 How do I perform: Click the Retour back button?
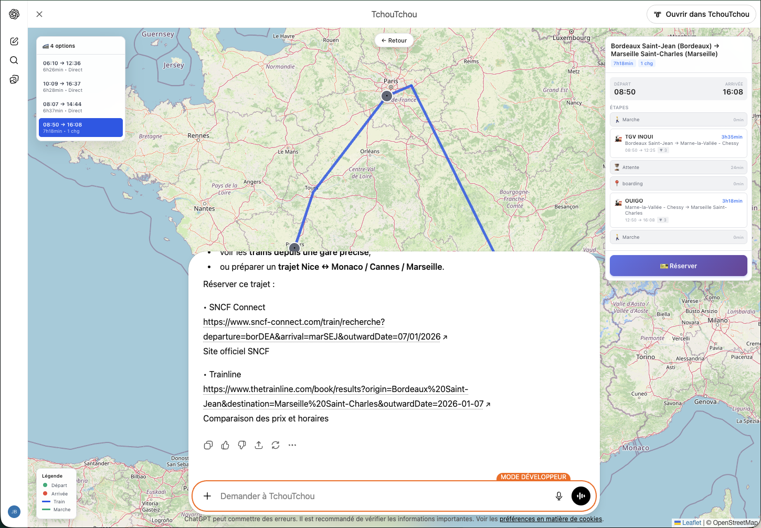point(394,40)
